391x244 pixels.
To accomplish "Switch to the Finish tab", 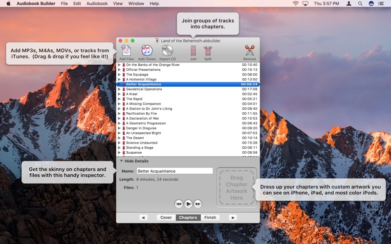I will pos(210,218).
